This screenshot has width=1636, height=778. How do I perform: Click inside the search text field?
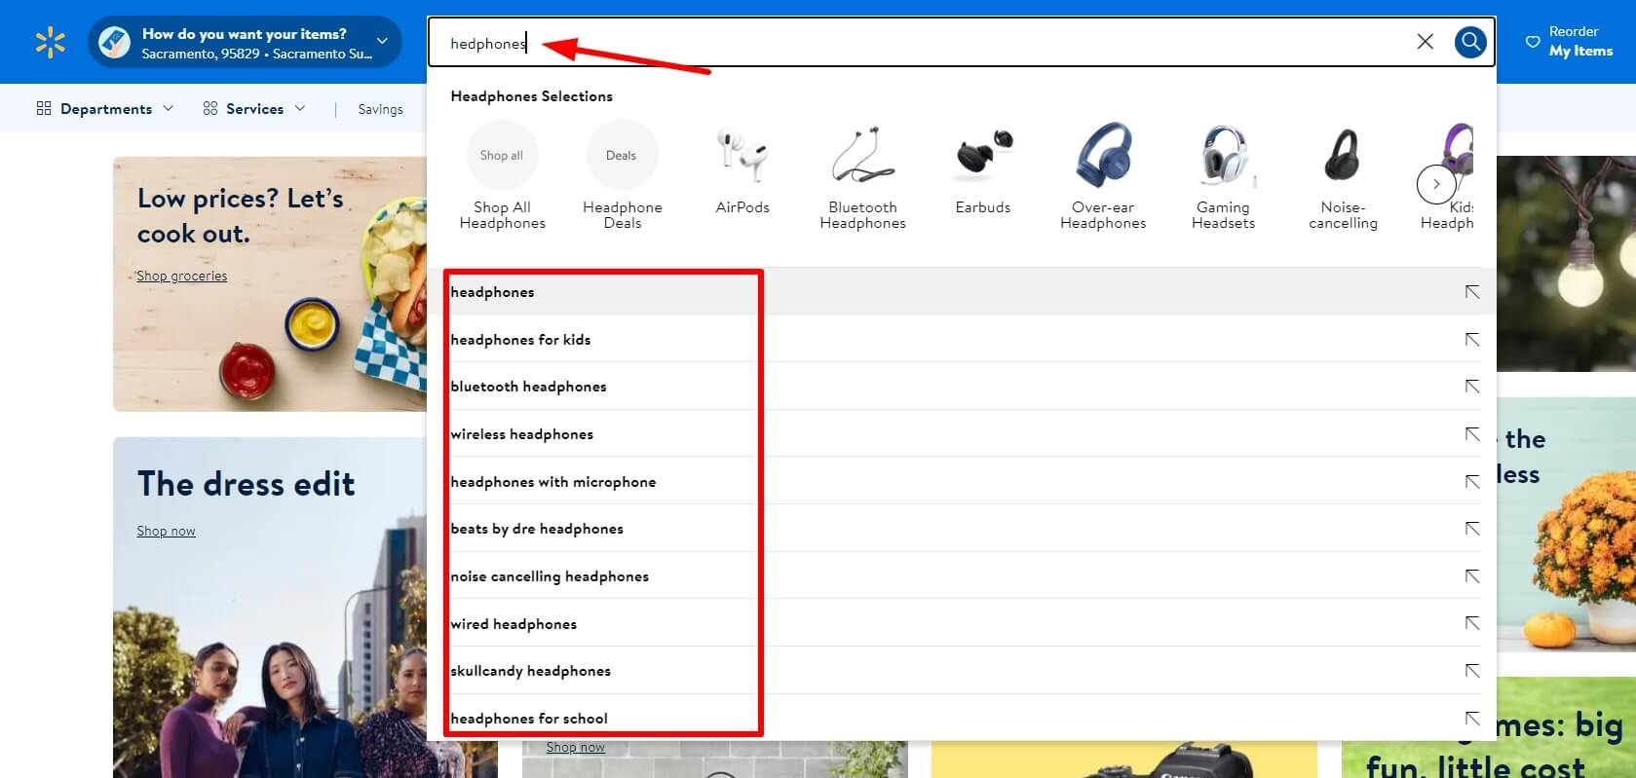pos(877,43)
